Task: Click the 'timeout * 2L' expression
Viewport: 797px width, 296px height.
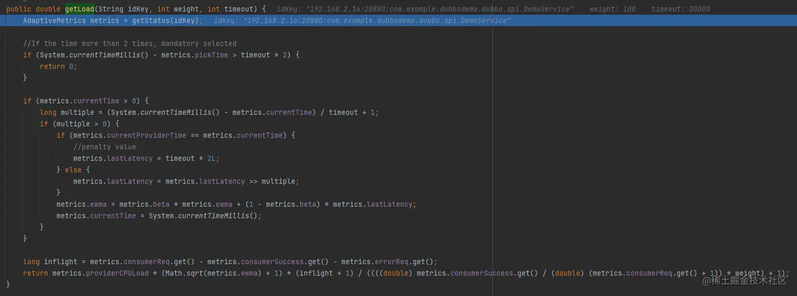Action: pos(190,158)
